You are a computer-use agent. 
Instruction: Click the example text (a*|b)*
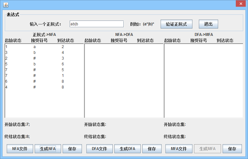click(148, 24)
